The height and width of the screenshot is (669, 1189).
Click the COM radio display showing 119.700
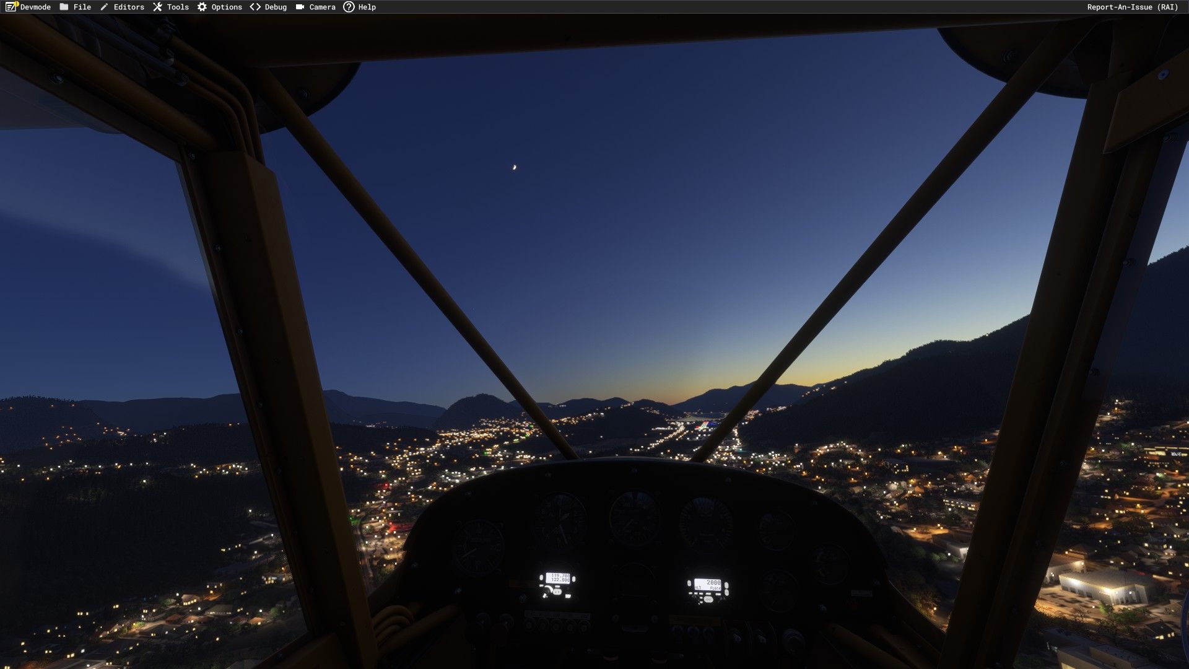[558, 578]
